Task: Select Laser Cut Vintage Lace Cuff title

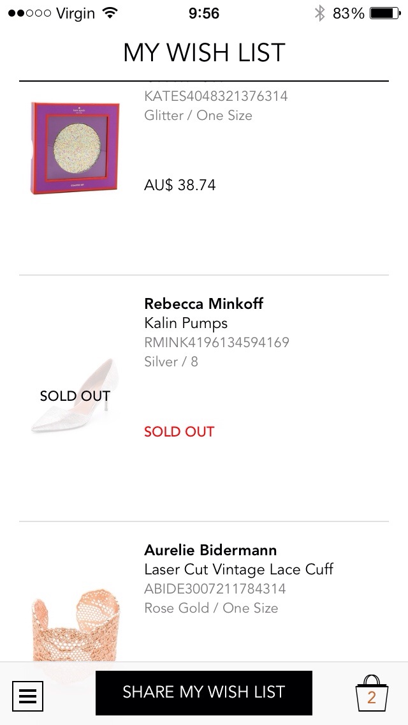Action: [x=238, y=569]
